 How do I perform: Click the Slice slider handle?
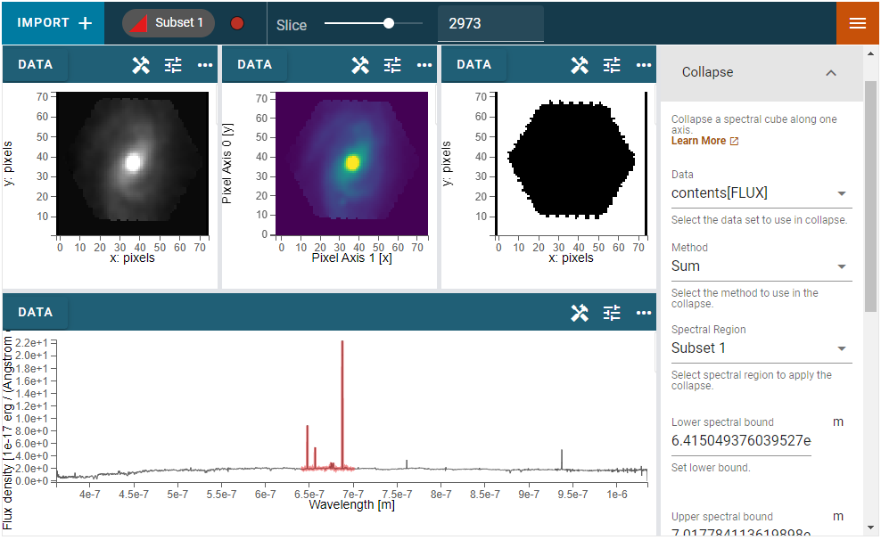click(x=389, y=24)
